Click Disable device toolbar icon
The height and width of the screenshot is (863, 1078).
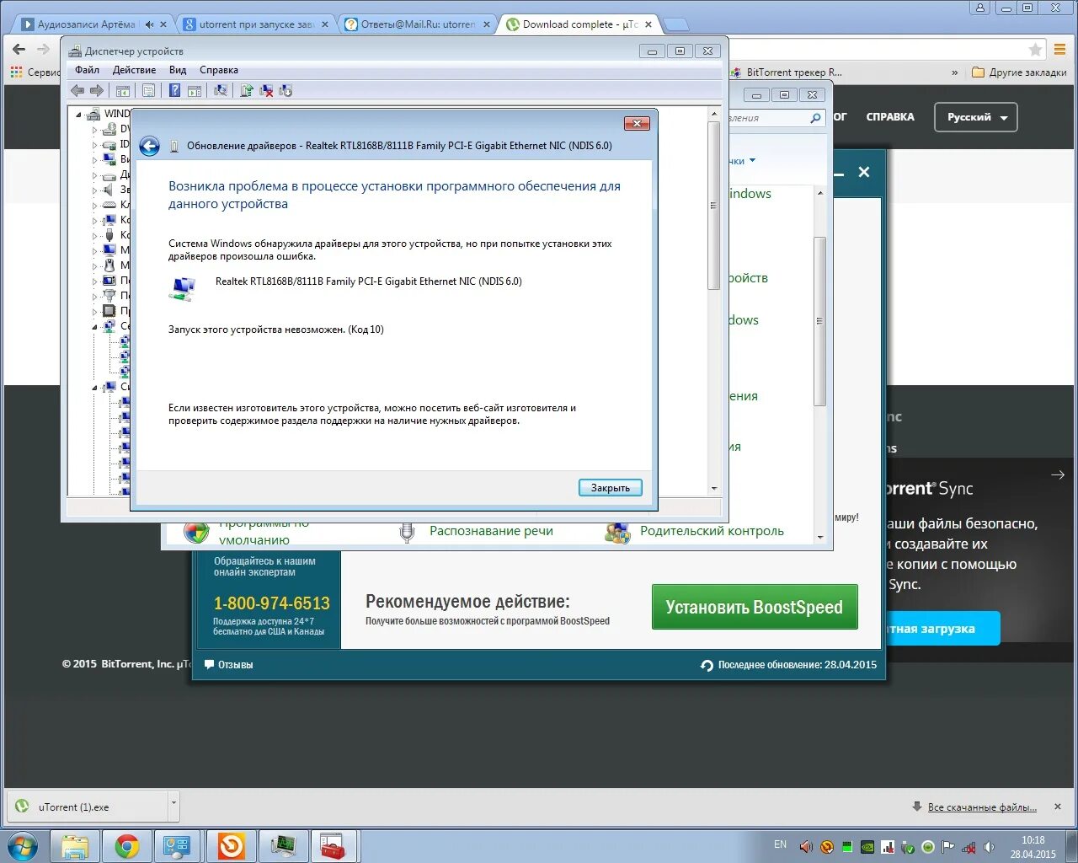(x=286, y=90)
